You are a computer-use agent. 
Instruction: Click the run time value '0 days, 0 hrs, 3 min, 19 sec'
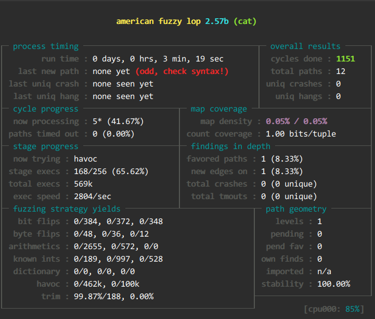point(158,59)
